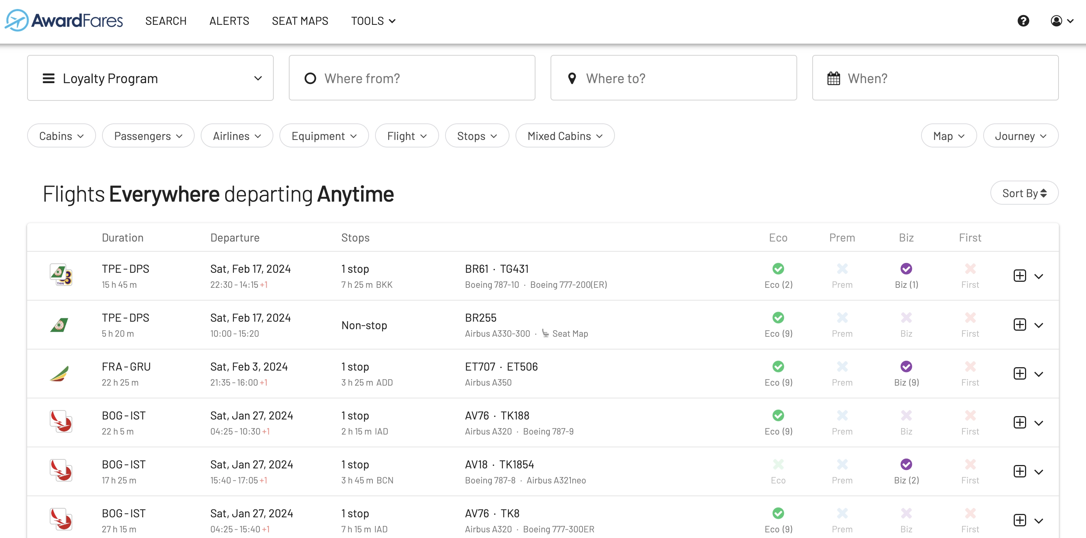Click Eco (9) check for AV76 TK188
1086x538 pixels.
click(x=778, y=415)
